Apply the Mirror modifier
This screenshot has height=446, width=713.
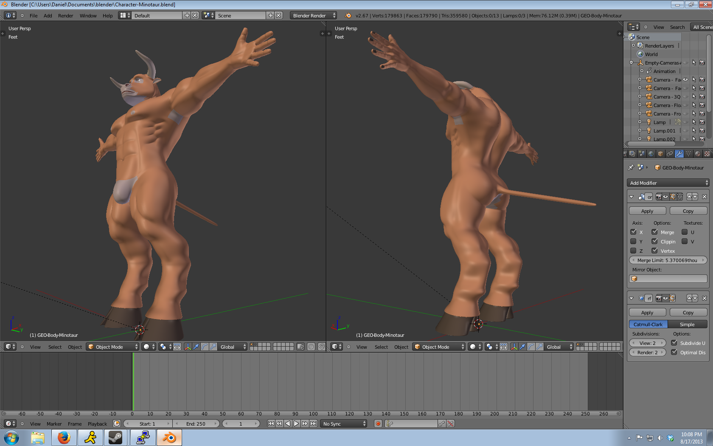coord(647,211)
